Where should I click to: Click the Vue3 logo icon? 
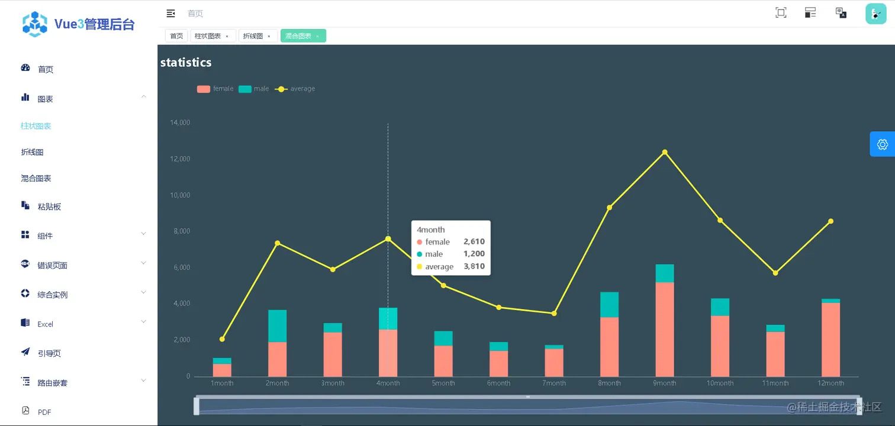point(35,24)
